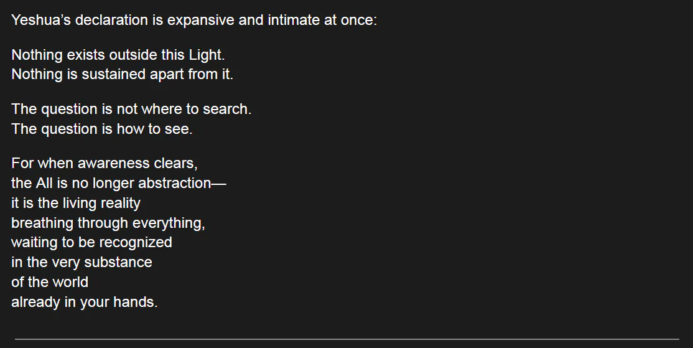Click "the All is no longer abstraction—" line
693x348 pixels.
118,183
